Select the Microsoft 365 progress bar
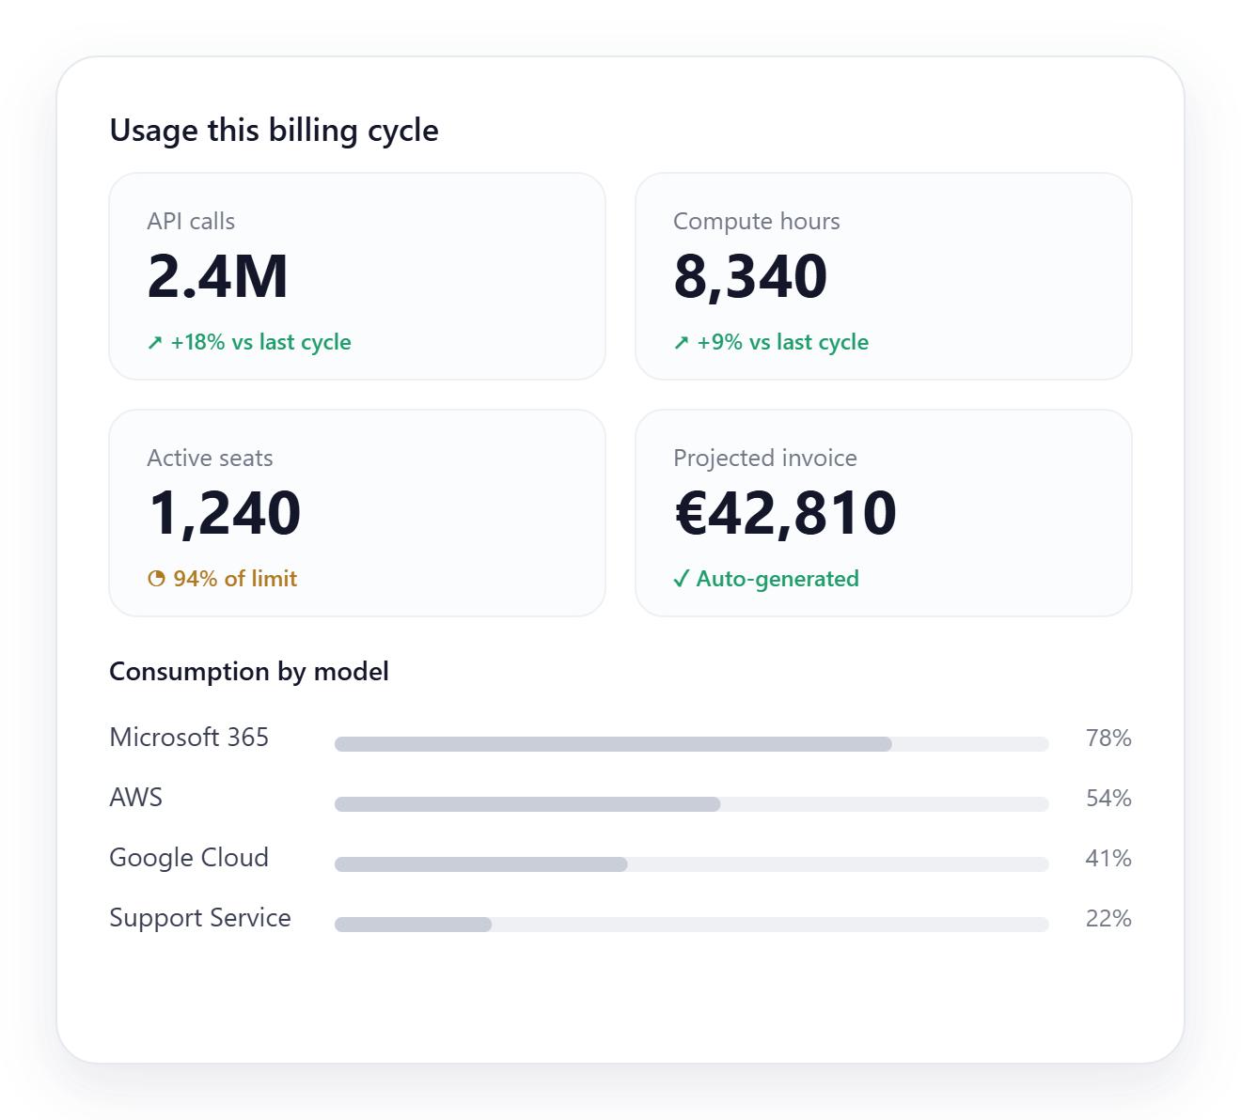Image resolution: width=1241 pixels, height=1120 pixels. click(x=692, y=744)
